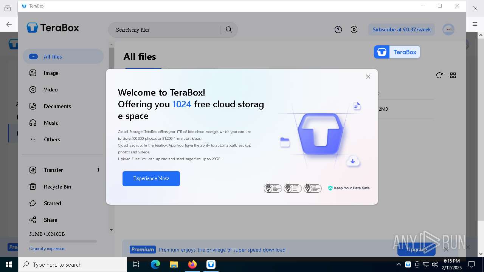
Task: Open the settings hexagon icon
Action: (x=354, y=30)
